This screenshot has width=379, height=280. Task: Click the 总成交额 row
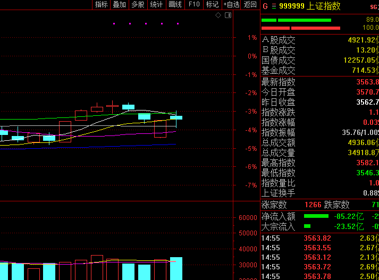(320, 143)
